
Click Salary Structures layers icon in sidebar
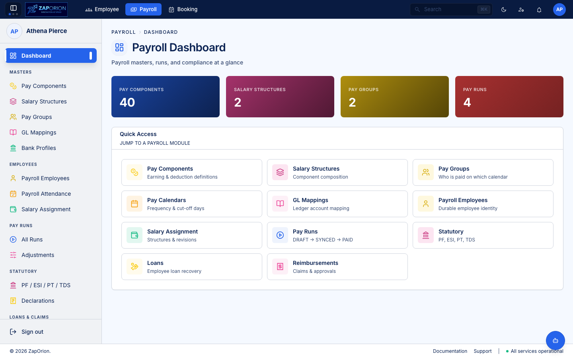click(x=13, y=101)
